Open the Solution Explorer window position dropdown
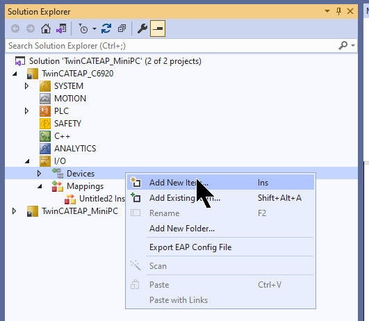The width and height of the screenshot is (369, 321). coord(327,11)
